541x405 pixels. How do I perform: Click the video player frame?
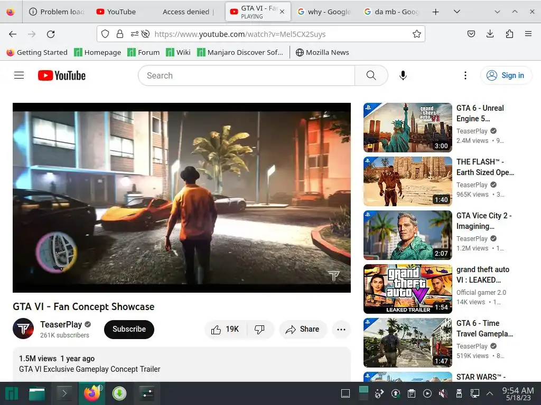click(182, 198)
